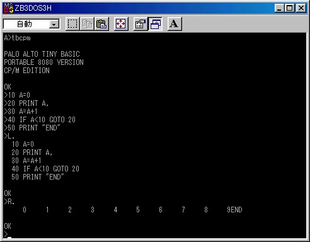Switch to full screen with arrows icon
Screen dimensions: 310x242
pyautogui.click(x=121, y=24)
